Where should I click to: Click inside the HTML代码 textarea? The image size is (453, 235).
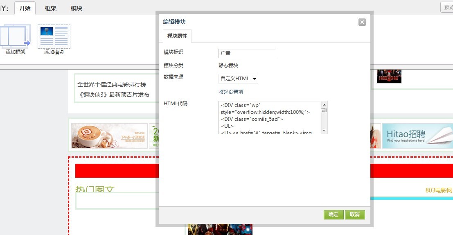(x=270, y=117)
